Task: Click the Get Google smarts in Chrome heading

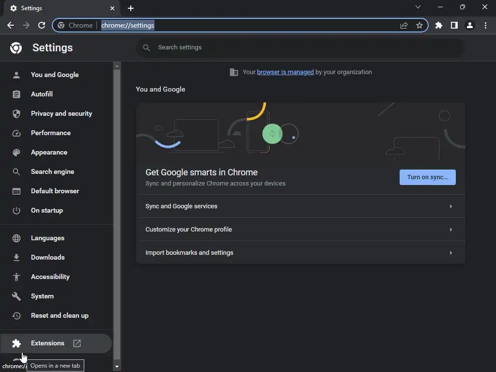Action: coord(201,172)
